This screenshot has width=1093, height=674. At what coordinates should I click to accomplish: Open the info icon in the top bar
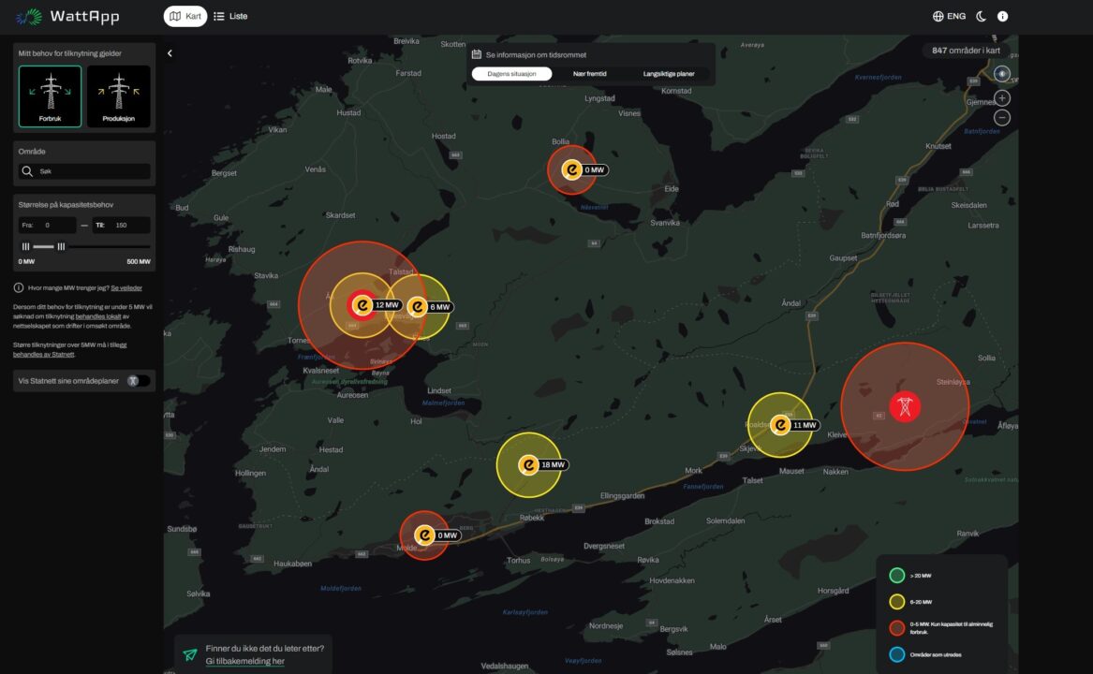[1001, 15]
